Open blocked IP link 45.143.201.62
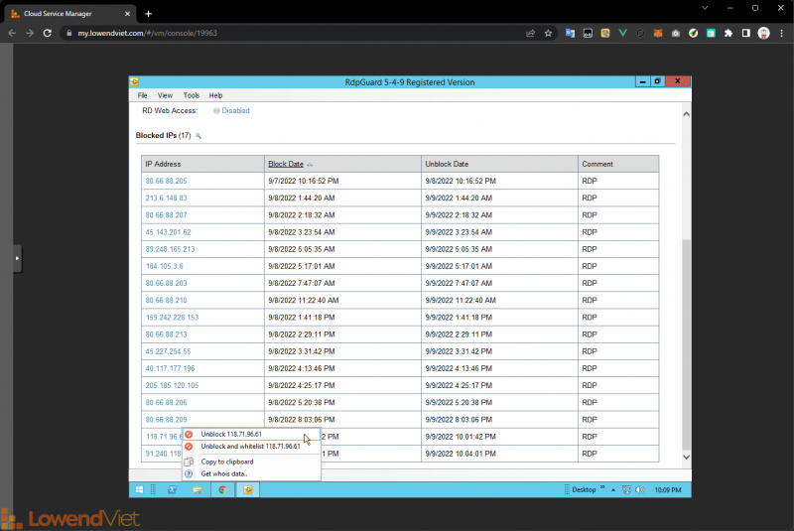The width and height of the screenshot is (794, 531). click(168, 232)
